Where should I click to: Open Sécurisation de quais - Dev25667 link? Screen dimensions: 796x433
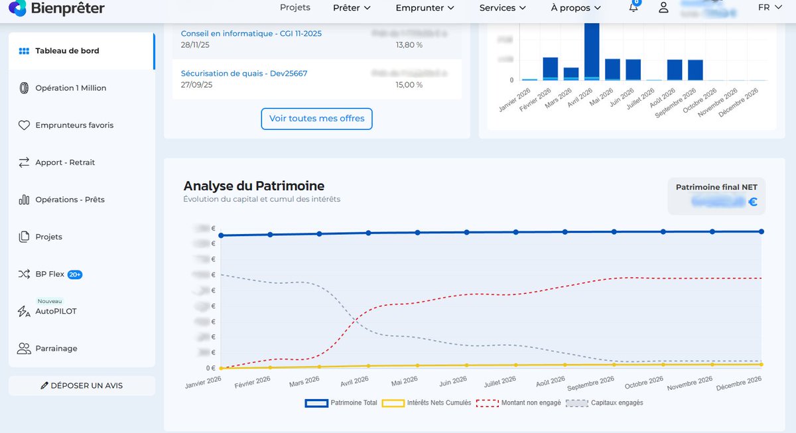point(244,74)
